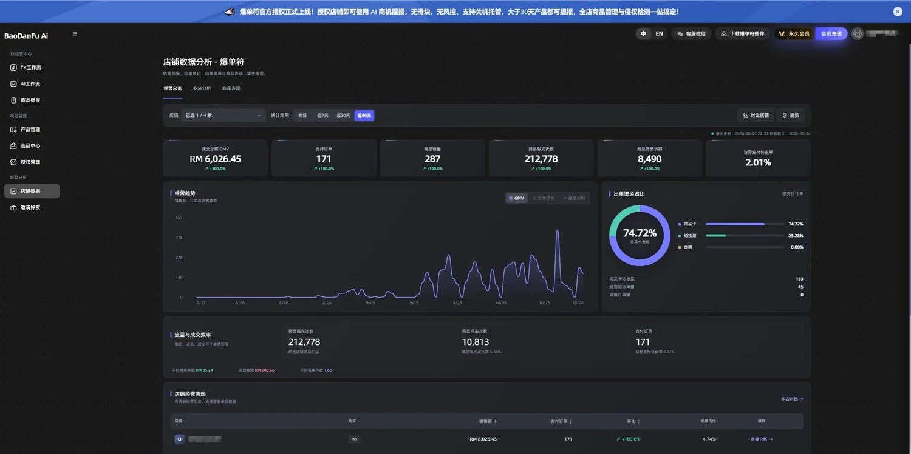Screen dimensions: 911x454
Task: Collapse the sidebar with the hamburger icon
Action: click(x=75, y=34)
